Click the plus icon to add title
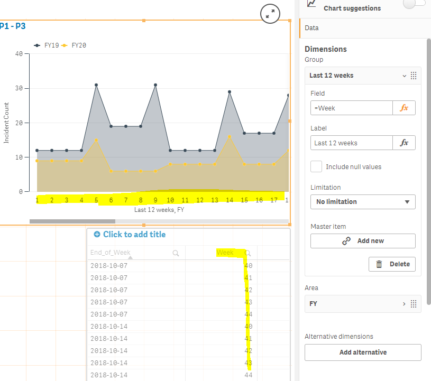The image size is (431, 381). coord(97,235)
